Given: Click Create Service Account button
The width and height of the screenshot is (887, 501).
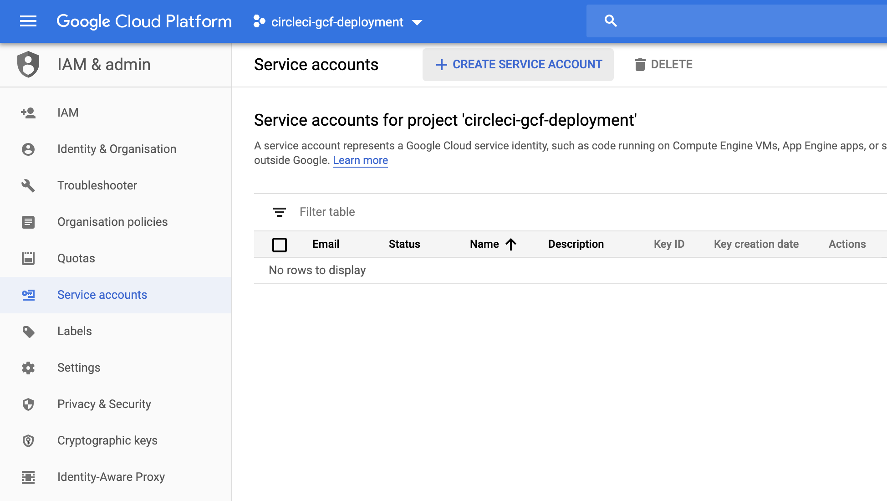Looking at the screenshot, I should pos(518,65).
